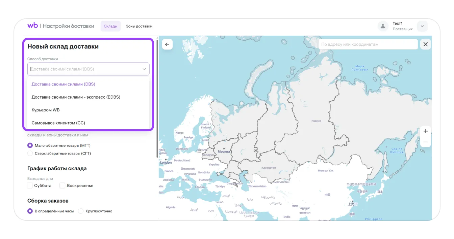
Task: Close the map search with X icon
Action: tap(425, 44)
